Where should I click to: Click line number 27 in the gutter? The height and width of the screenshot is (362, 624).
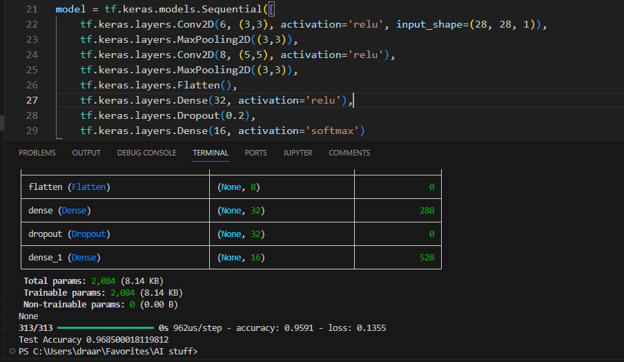(32, 100)
